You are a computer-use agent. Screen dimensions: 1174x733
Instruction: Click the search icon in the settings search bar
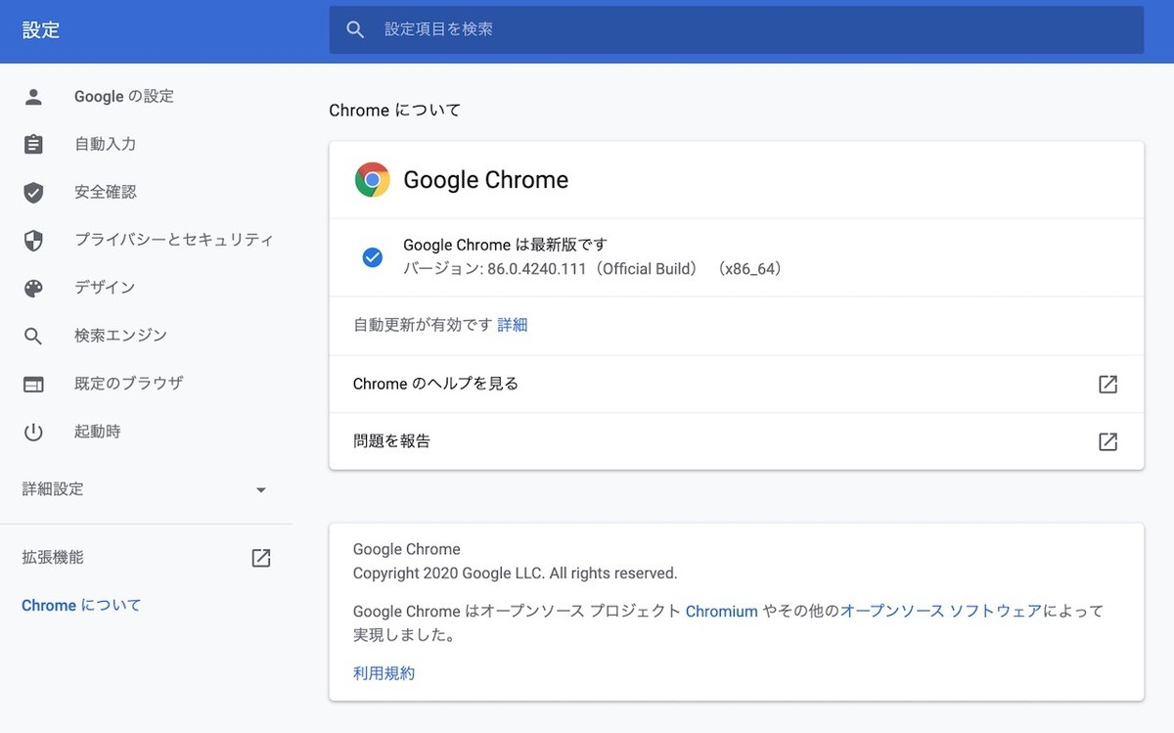point(356,30)
